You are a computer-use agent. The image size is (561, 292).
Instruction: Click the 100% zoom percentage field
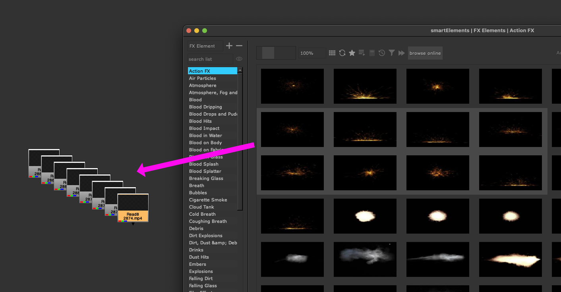pyautogui.click(x=312, y=53)
